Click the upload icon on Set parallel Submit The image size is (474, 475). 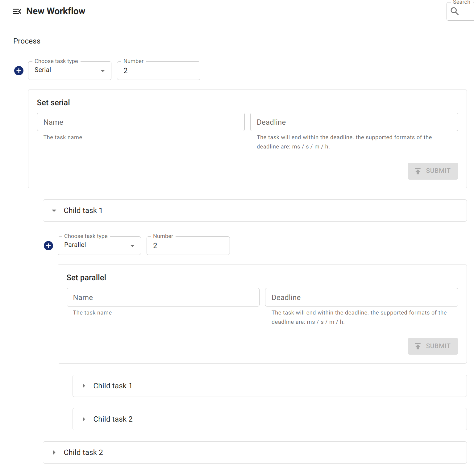(x=418, y=346)
